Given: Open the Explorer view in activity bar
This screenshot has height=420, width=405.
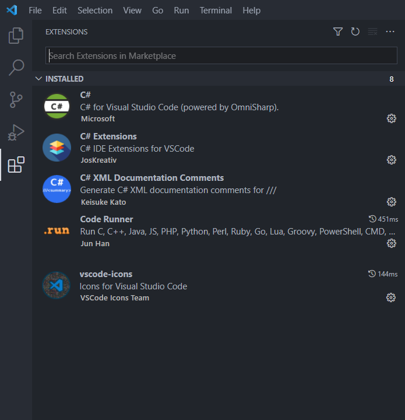Looking at the screenshot, I should (16, 36).
